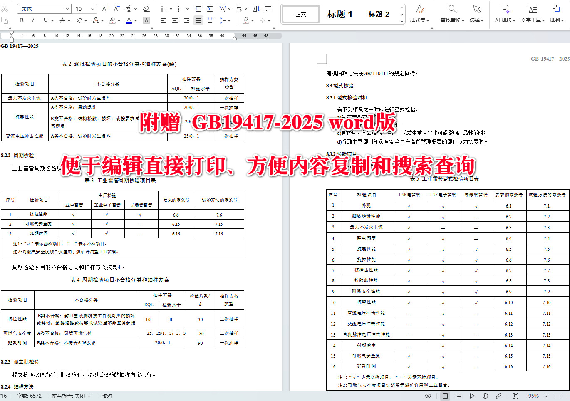
Task: Select the 正文 style
Action: tap(301, 14)
